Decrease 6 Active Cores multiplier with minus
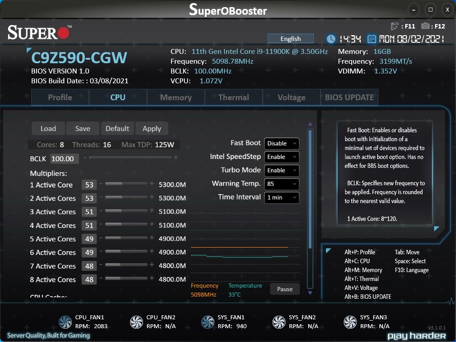Screen dimensions: 456x342 101,251
